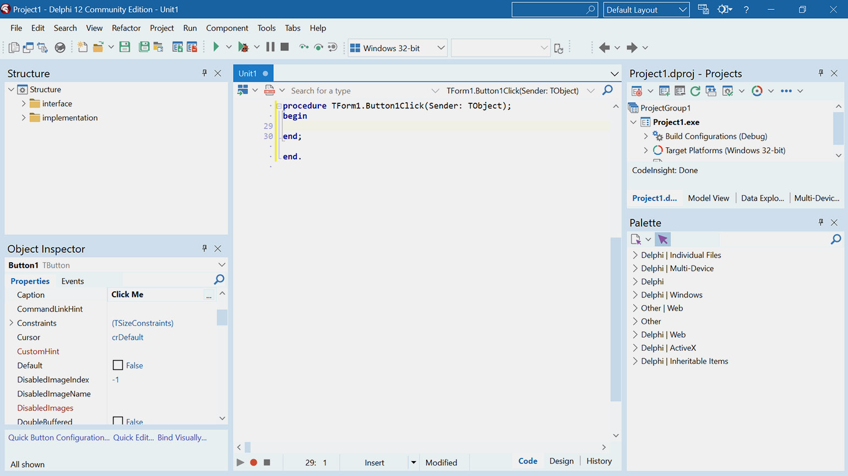Image resolution: width=848 pixels, height=476 pixels.
Task: Click the Object Inspector vertical scrollbar thumb
Action: [222, 318]
